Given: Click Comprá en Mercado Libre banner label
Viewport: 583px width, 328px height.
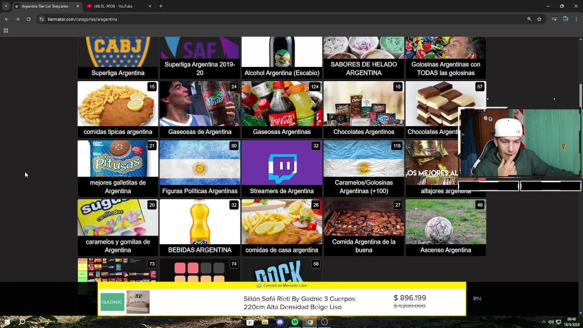Looking at the screenshot, I should [282, 286].
